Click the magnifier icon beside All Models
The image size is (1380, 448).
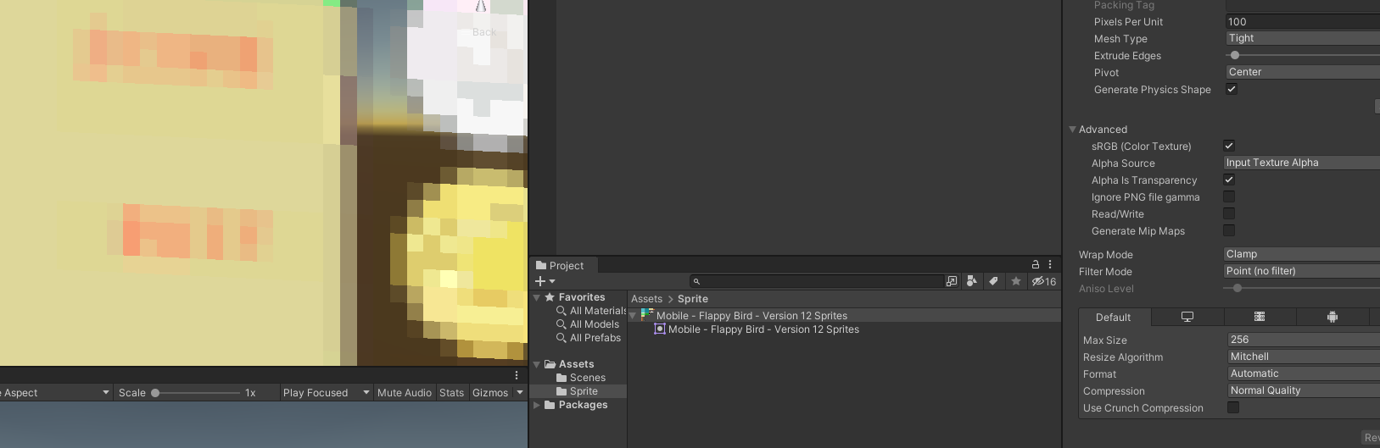pyautogui.click(x=561, y=324)
